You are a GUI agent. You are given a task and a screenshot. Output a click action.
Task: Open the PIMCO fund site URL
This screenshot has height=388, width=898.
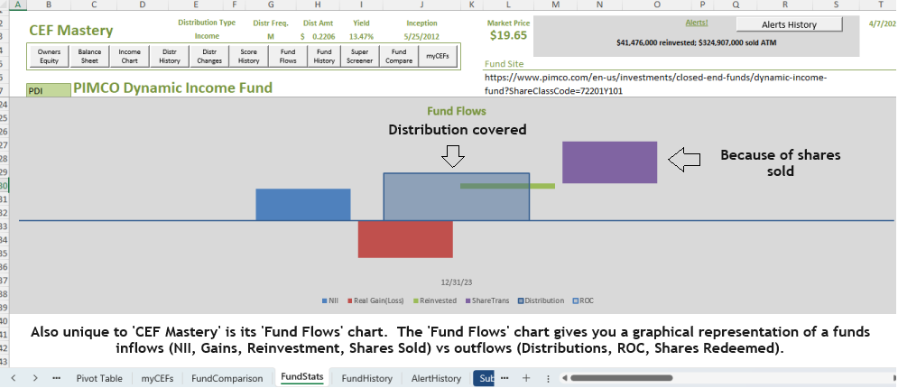pyautogui.click(x=654, y=84)
